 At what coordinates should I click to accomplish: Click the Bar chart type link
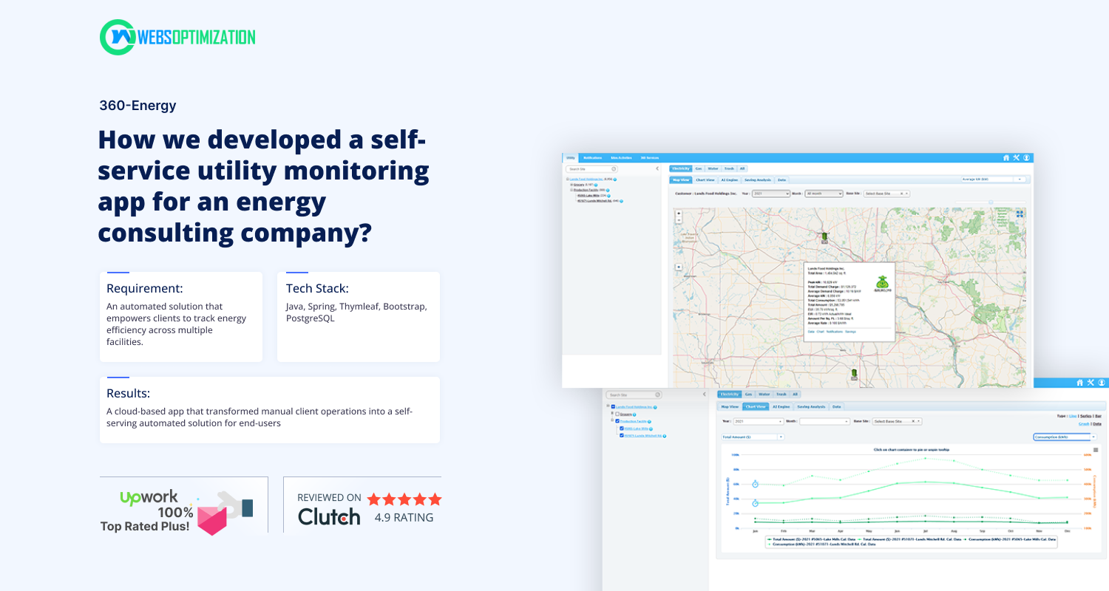[x=1098, y=416]
